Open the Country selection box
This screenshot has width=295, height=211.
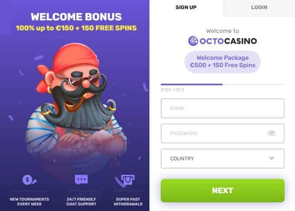tap(223, 159)
